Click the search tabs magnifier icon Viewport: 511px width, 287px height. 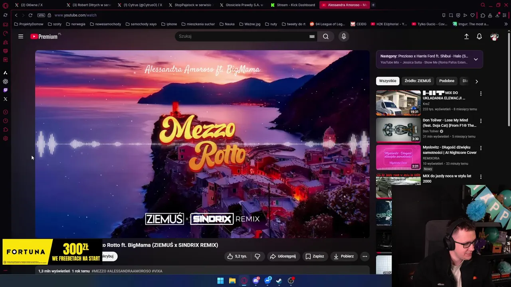[483, 5]
